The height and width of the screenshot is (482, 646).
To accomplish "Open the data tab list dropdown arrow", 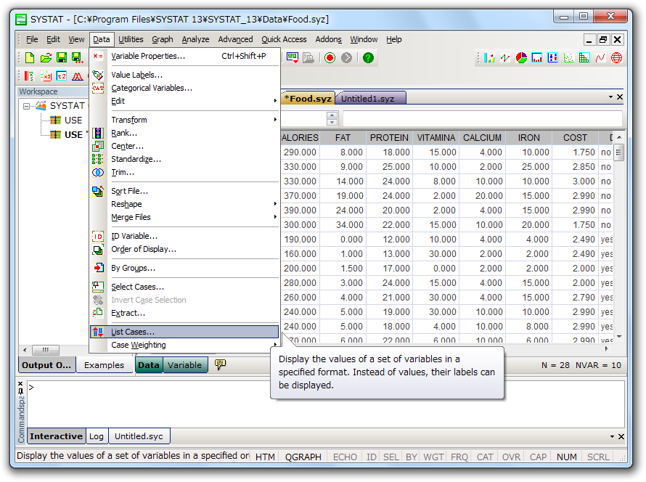I will (x=610, y=97).
